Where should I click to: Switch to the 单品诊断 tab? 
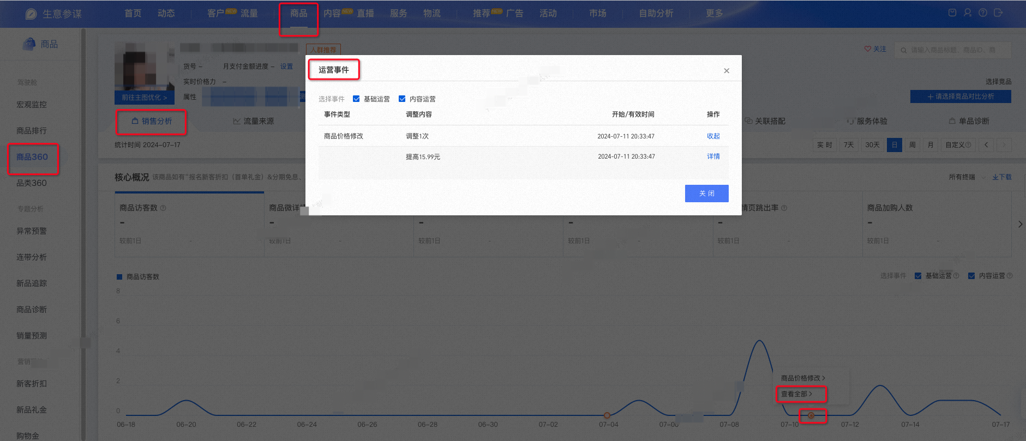pyautogui.click(x=969, y=121)
